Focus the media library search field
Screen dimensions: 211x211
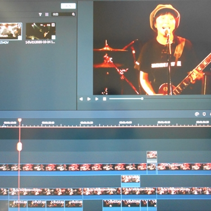[64, 14]
